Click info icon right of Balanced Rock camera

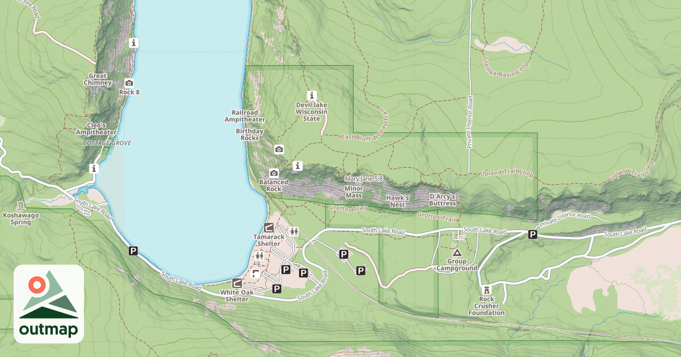[297, 166]
